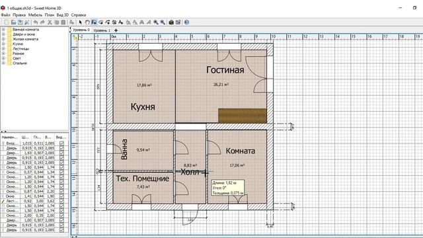Activate the Create walls tool
This screenshot has width=423, height=238.
click(94, 22)
